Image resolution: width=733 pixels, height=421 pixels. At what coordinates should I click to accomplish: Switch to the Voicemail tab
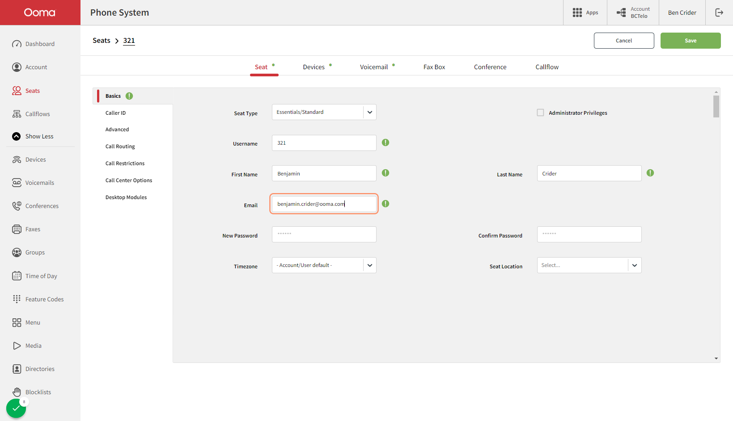[374, 67]
